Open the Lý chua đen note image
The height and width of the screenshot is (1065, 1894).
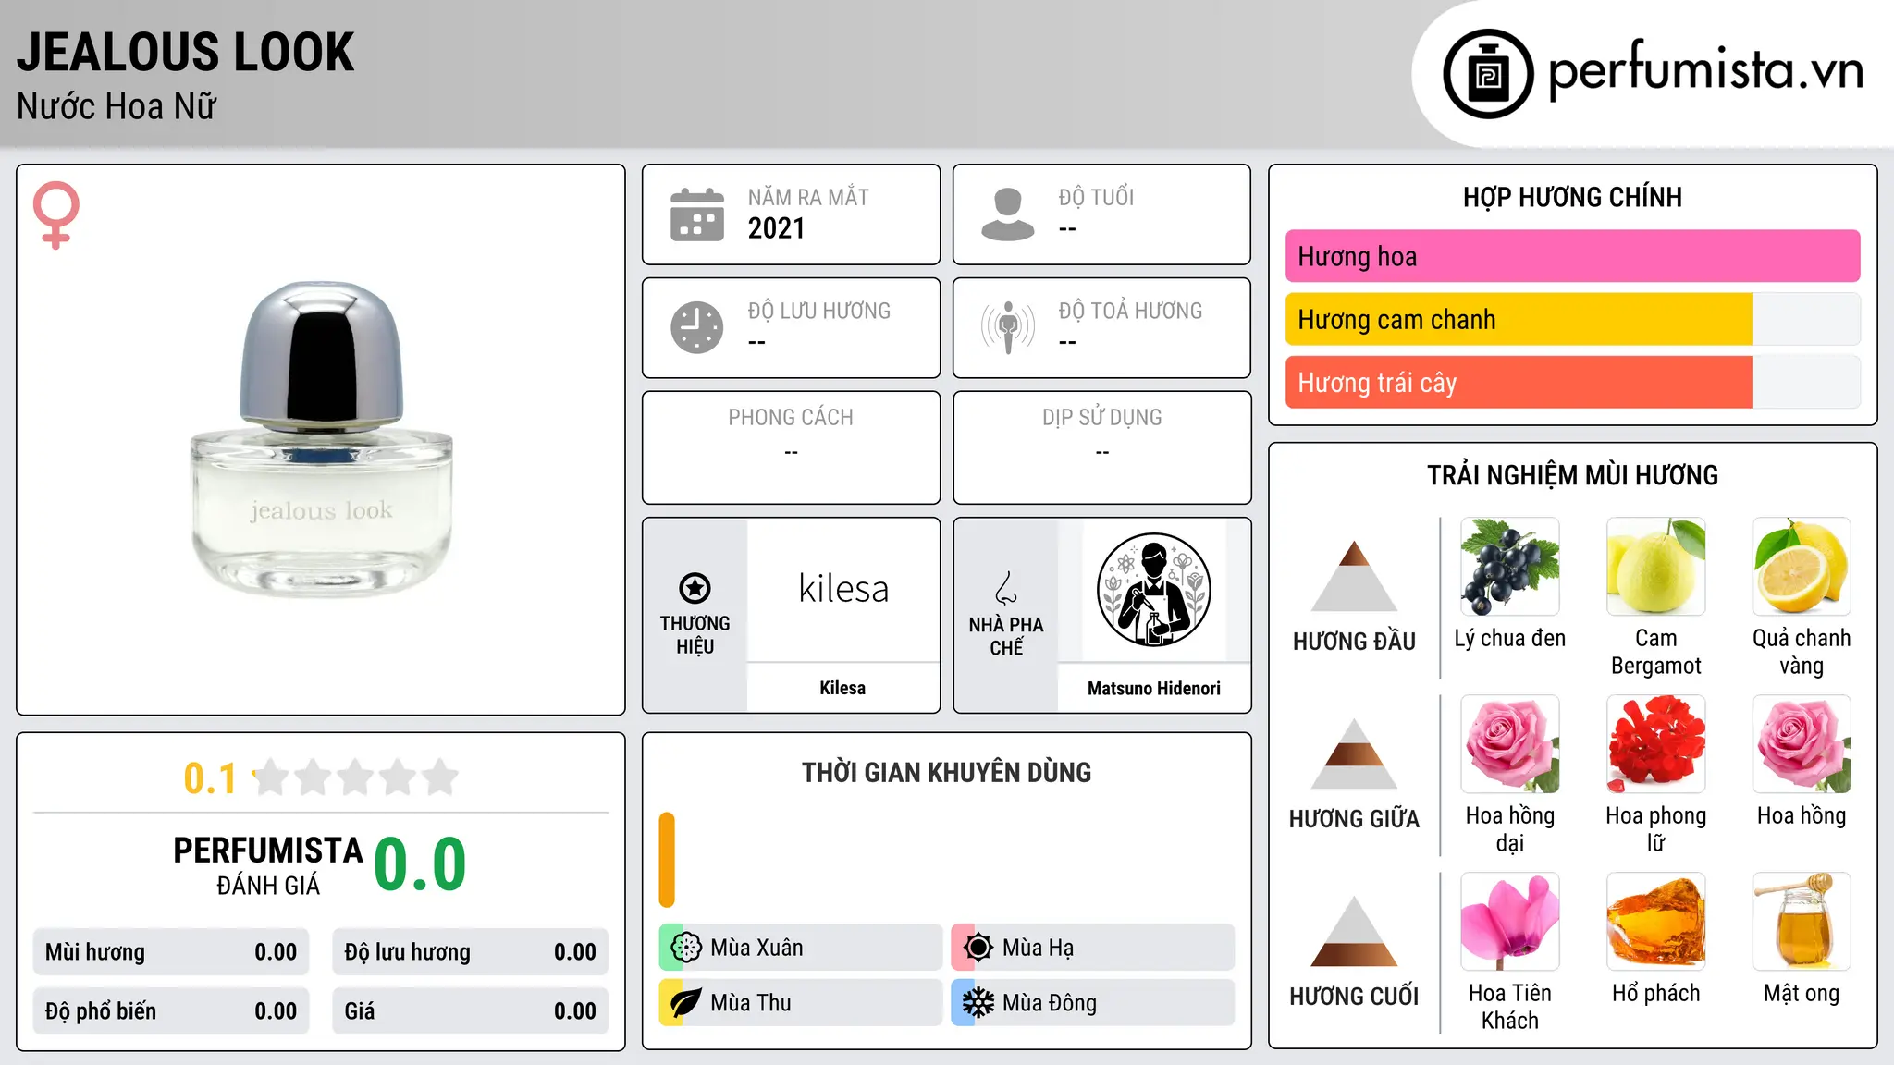1510,567
